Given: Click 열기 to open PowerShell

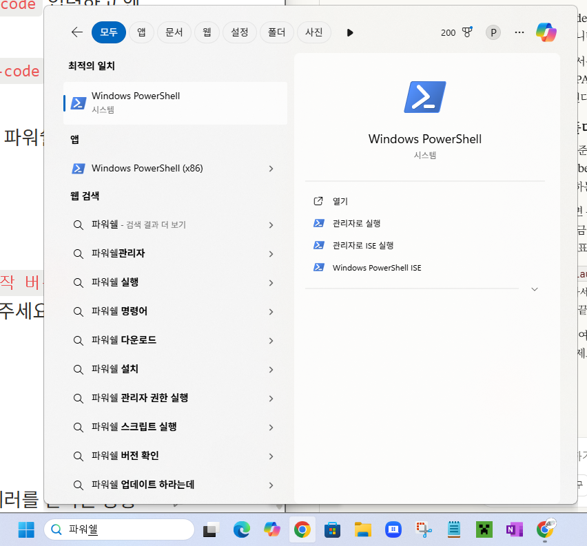Looking at the screenshot, I should pos(340,201).
